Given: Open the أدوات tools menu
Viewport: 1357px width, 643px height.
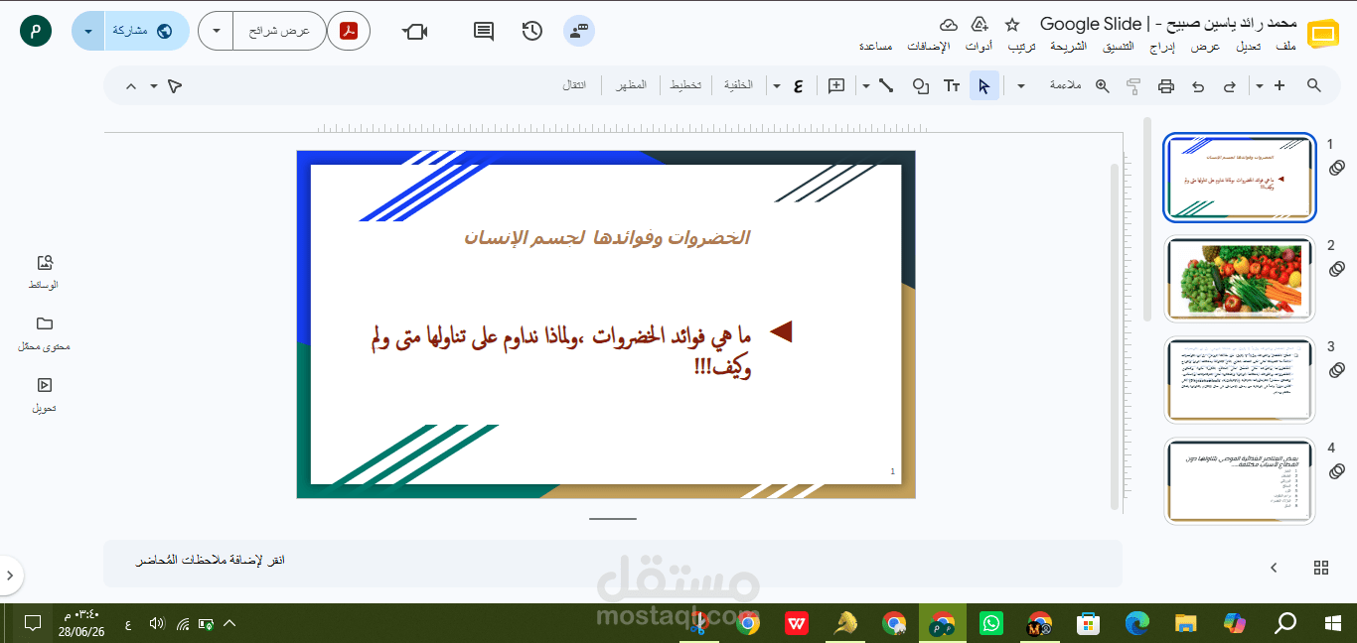Looking at the screenshot, I should (979, 47).
